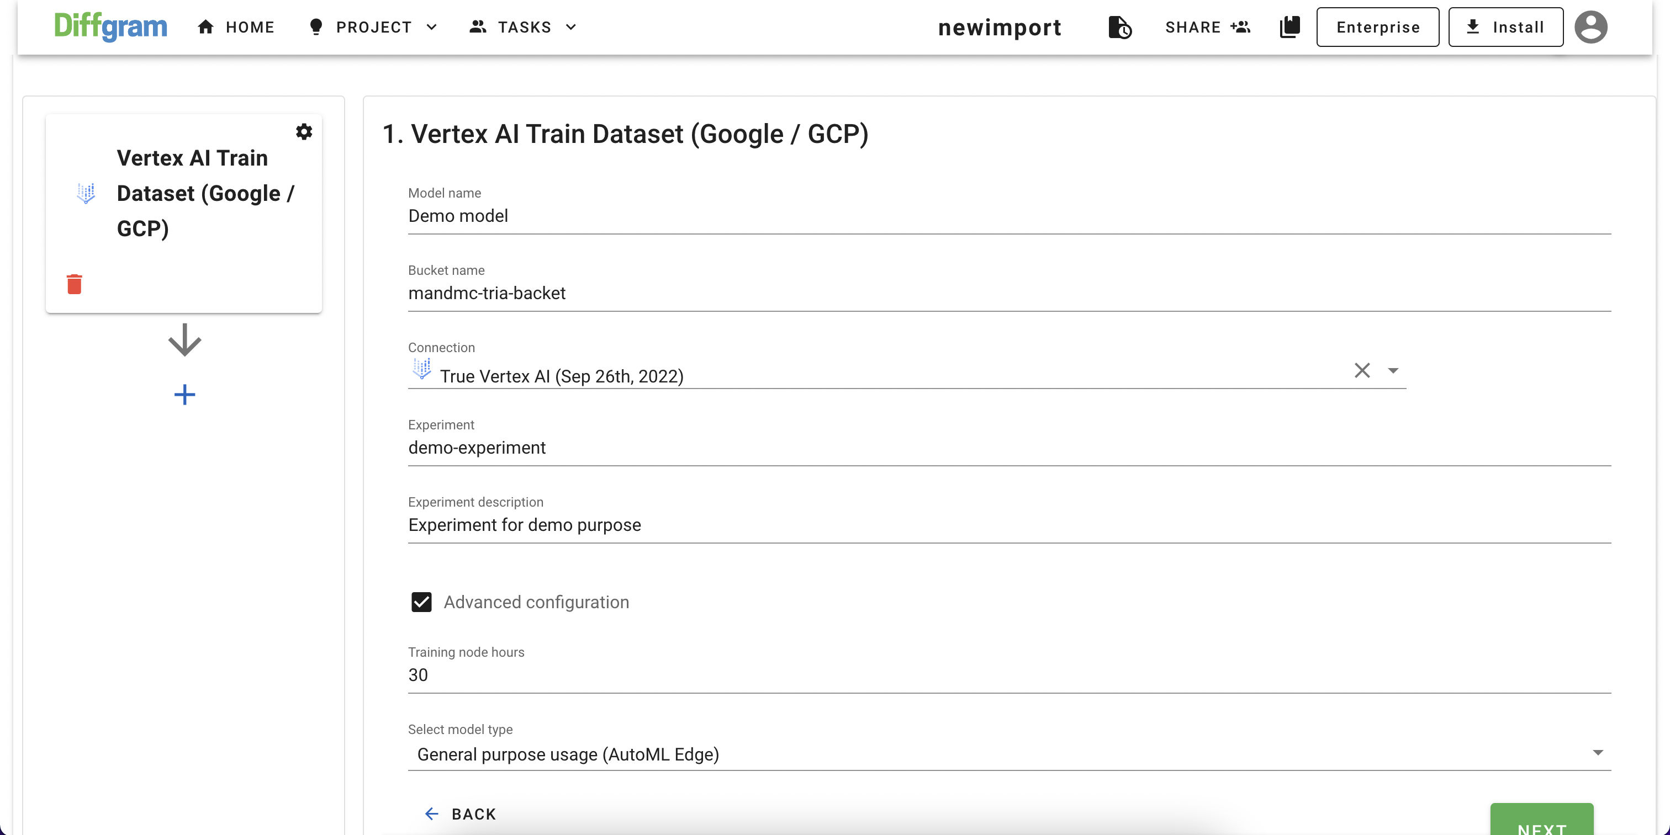Expand the Connection dropdown arrow
The image size is (1670, 835).
(1393, 370)
